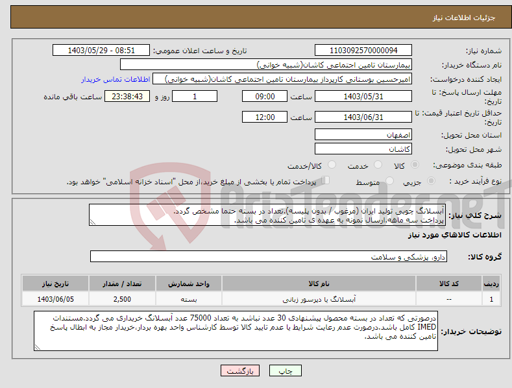Click the توضیحات خریدار notes textarea

coord(236,331)
